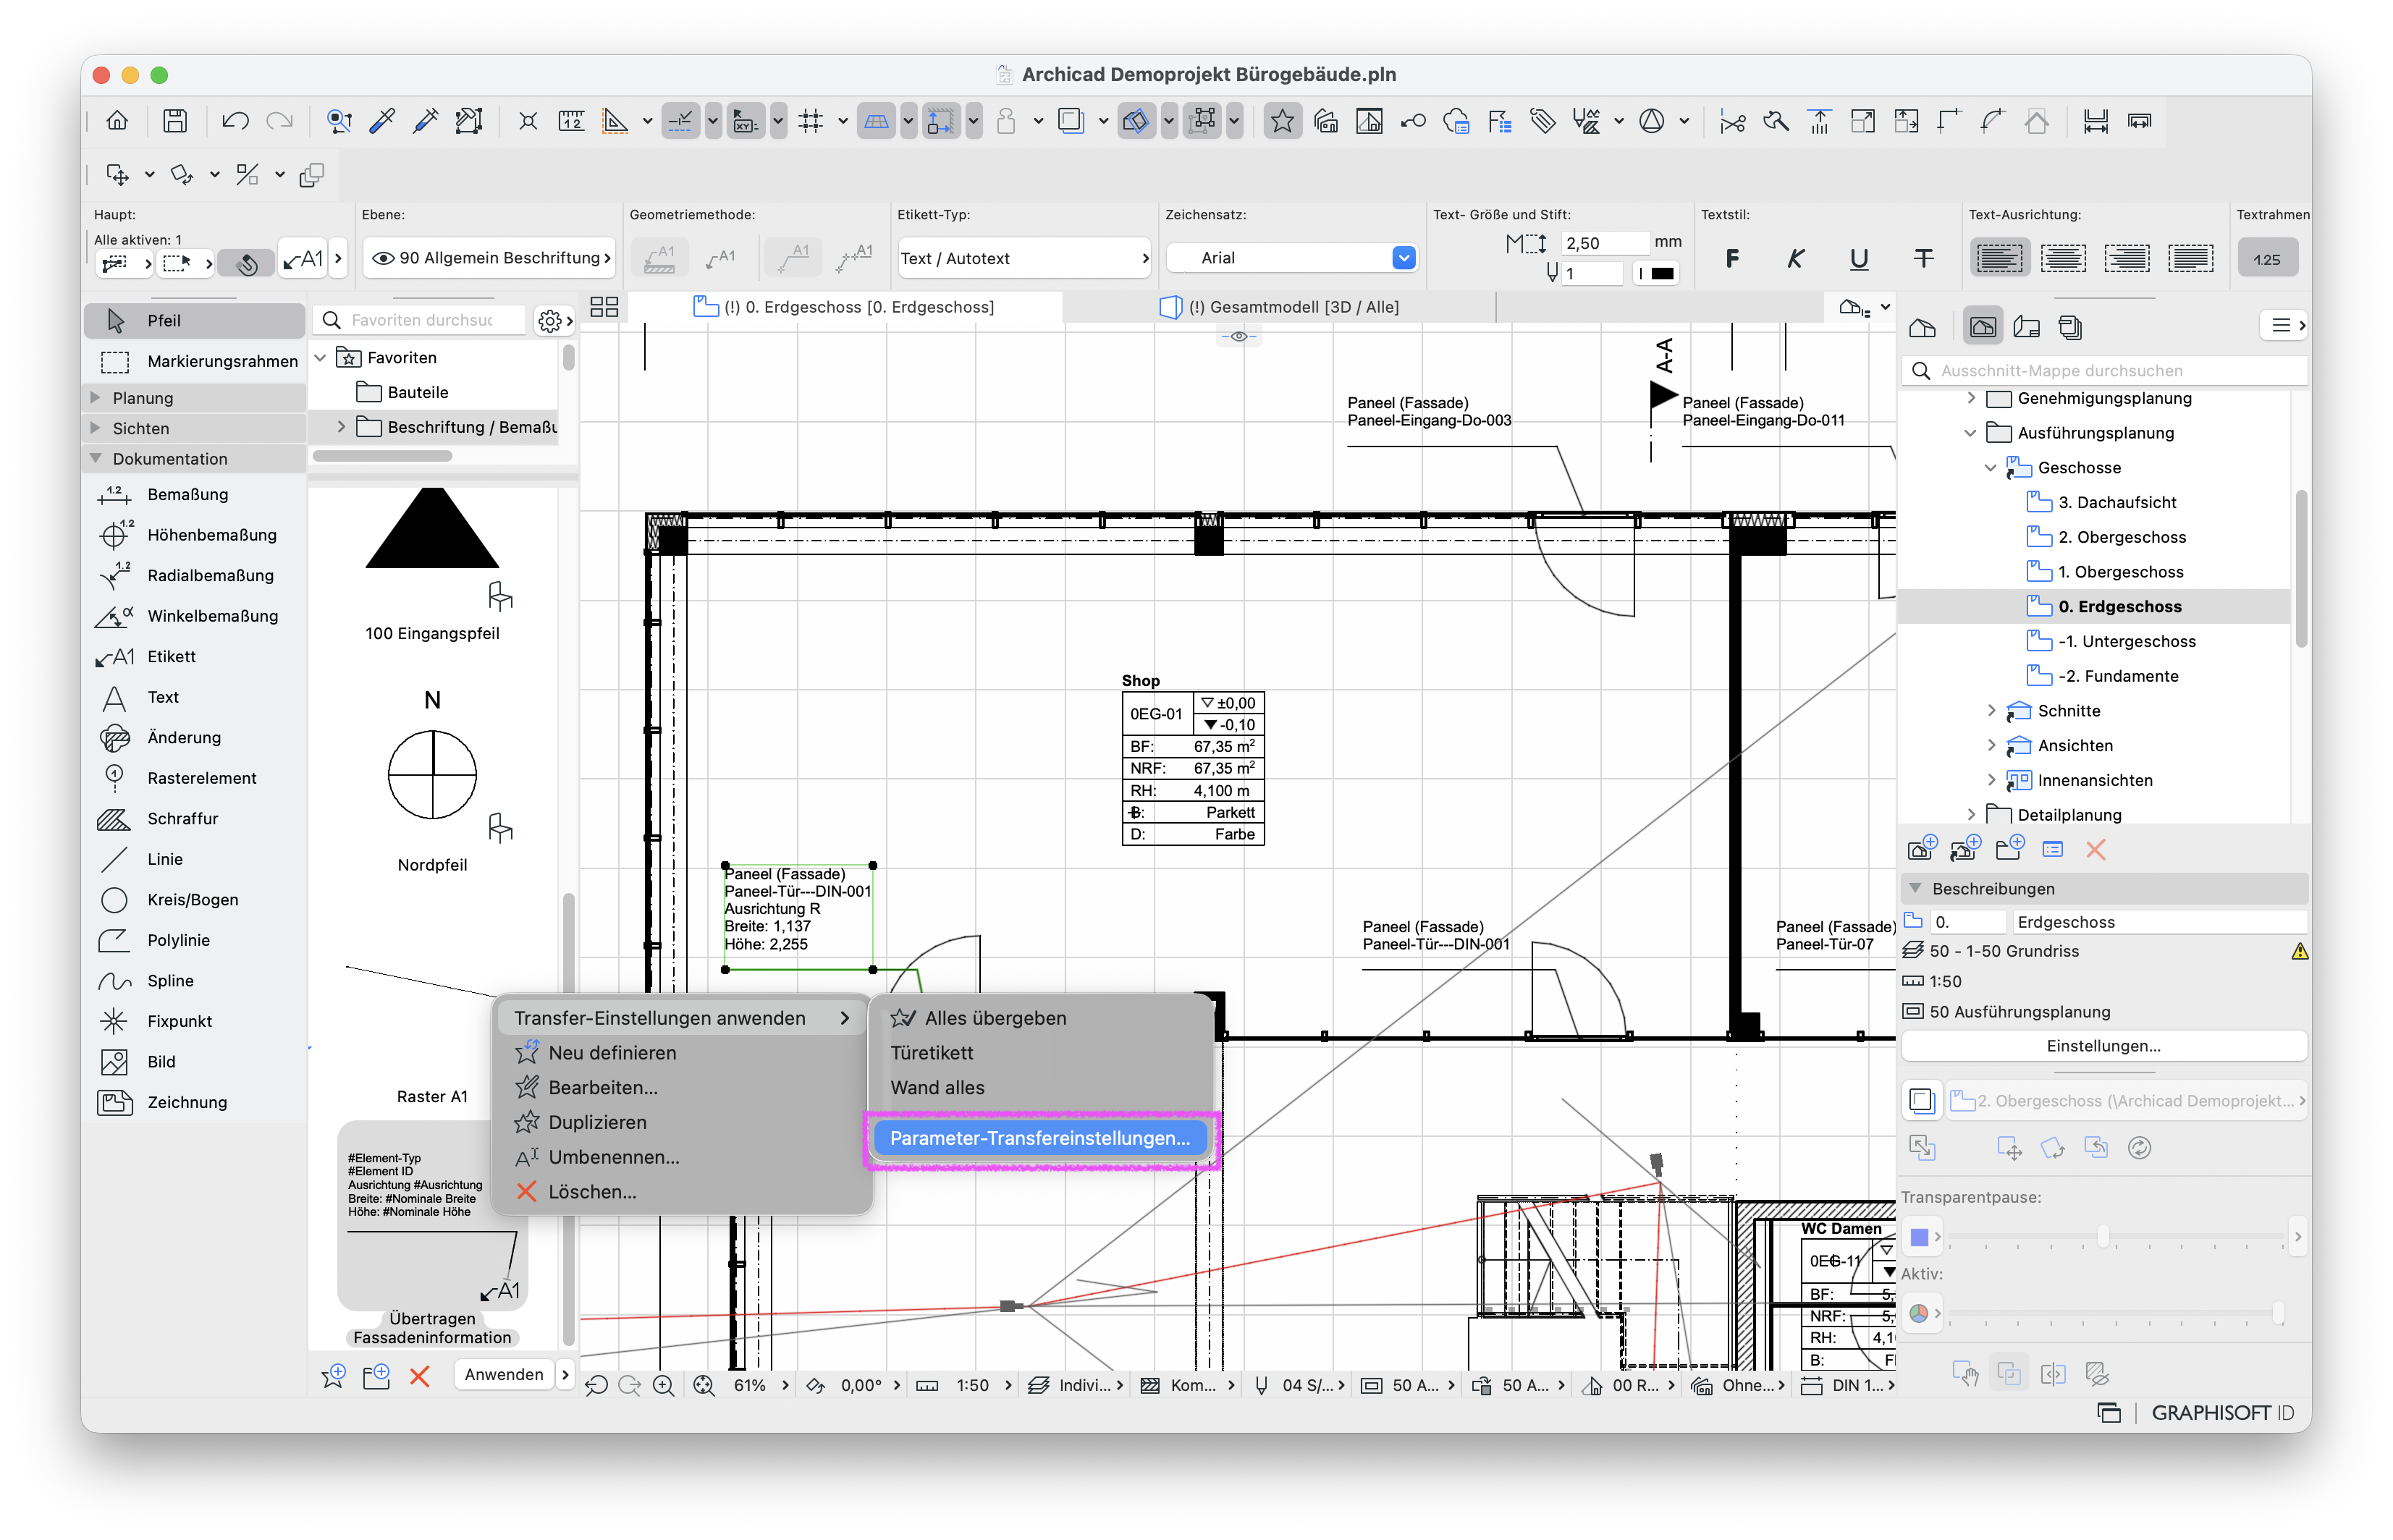Image resolution: width=2393 pixels, height=1540 pixels.
Task: Choose Türetikett from submenu
Action: click(x=1041, y=1053)
